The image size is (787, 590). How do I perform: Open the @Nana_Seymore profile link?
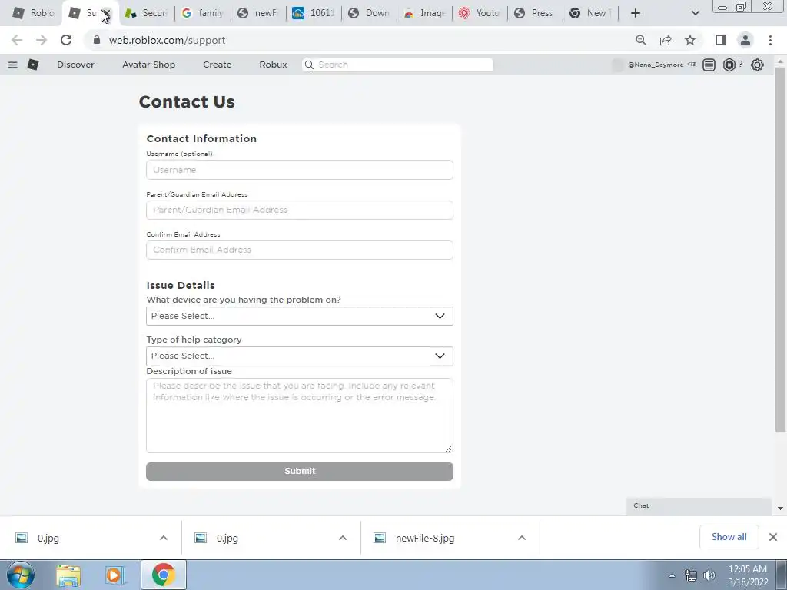coord(655,65)
